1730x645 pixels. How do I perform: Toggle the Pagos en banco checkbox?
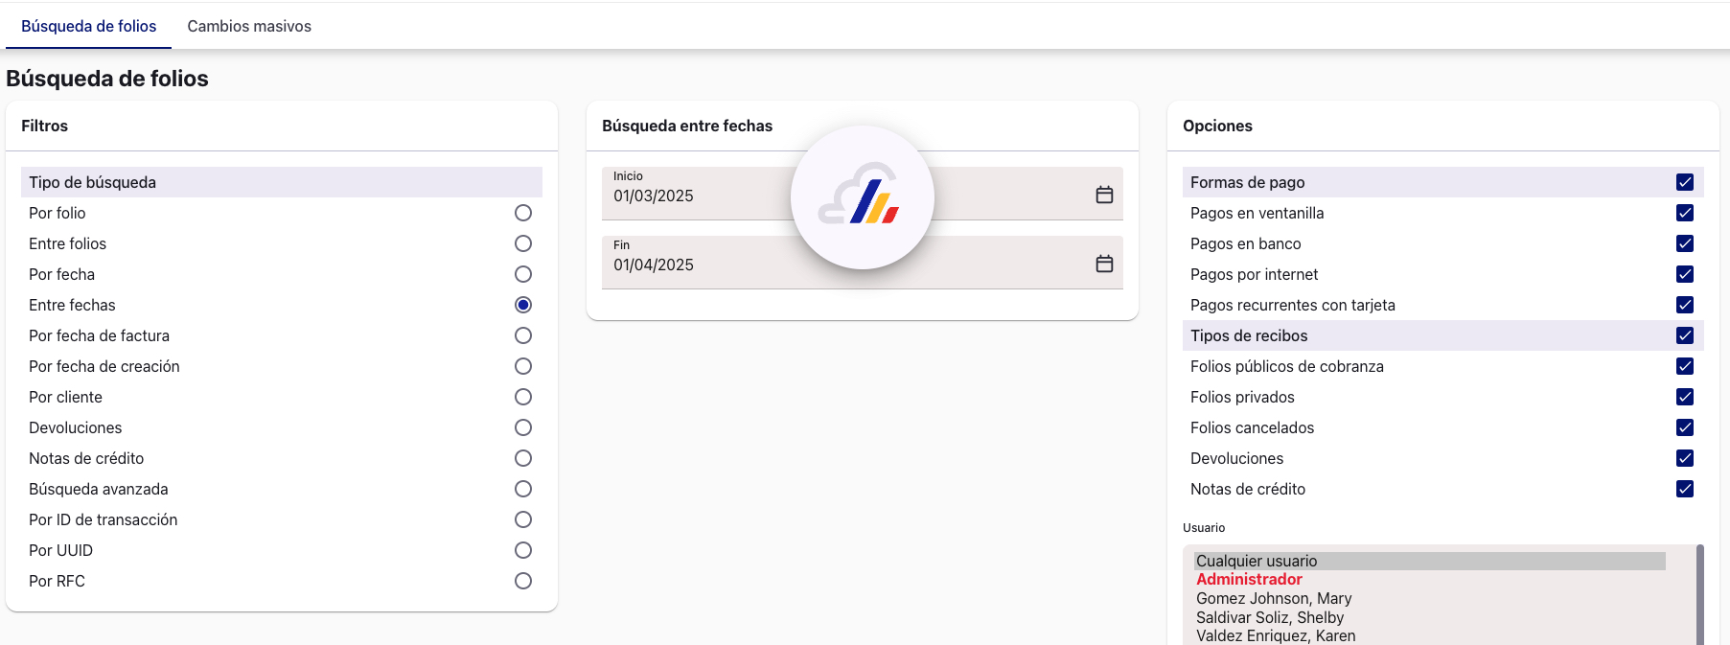tap(1685, 243)
